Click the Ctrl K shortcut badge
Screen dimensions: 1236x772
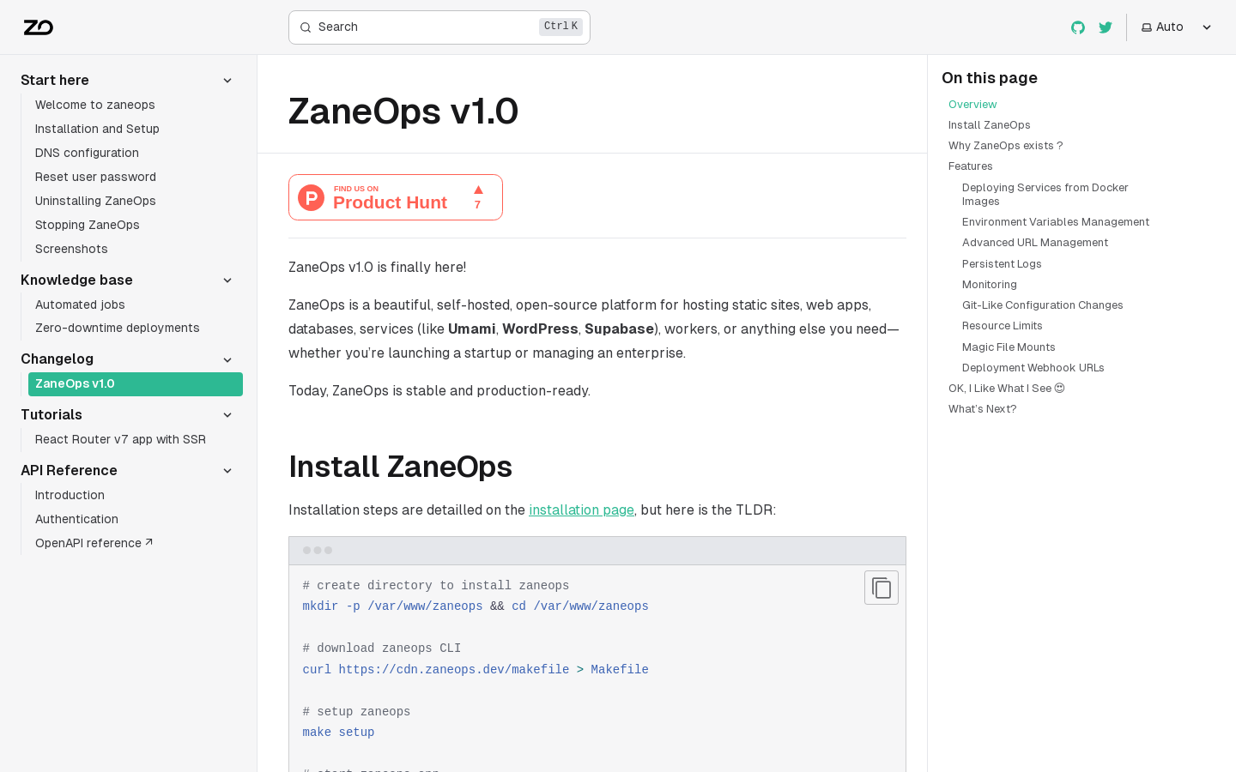tap(560, 27)
